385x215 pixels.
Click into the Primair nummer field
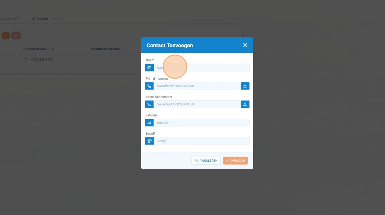[197, 86]
